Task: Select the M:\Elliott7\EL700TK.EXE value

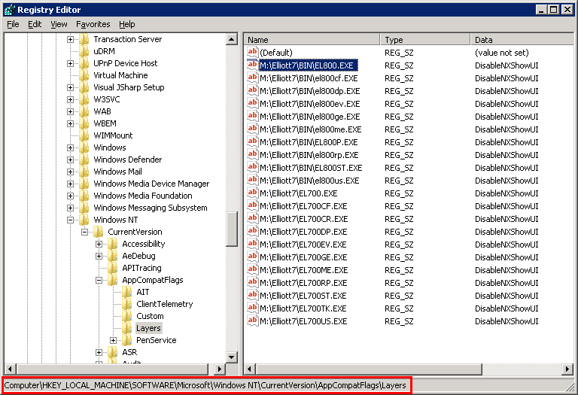Action: [303, 308]
